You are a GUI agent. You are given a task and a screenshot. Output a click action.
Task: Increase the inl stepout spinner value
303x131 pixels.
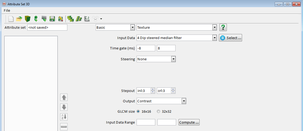point(153,89)
